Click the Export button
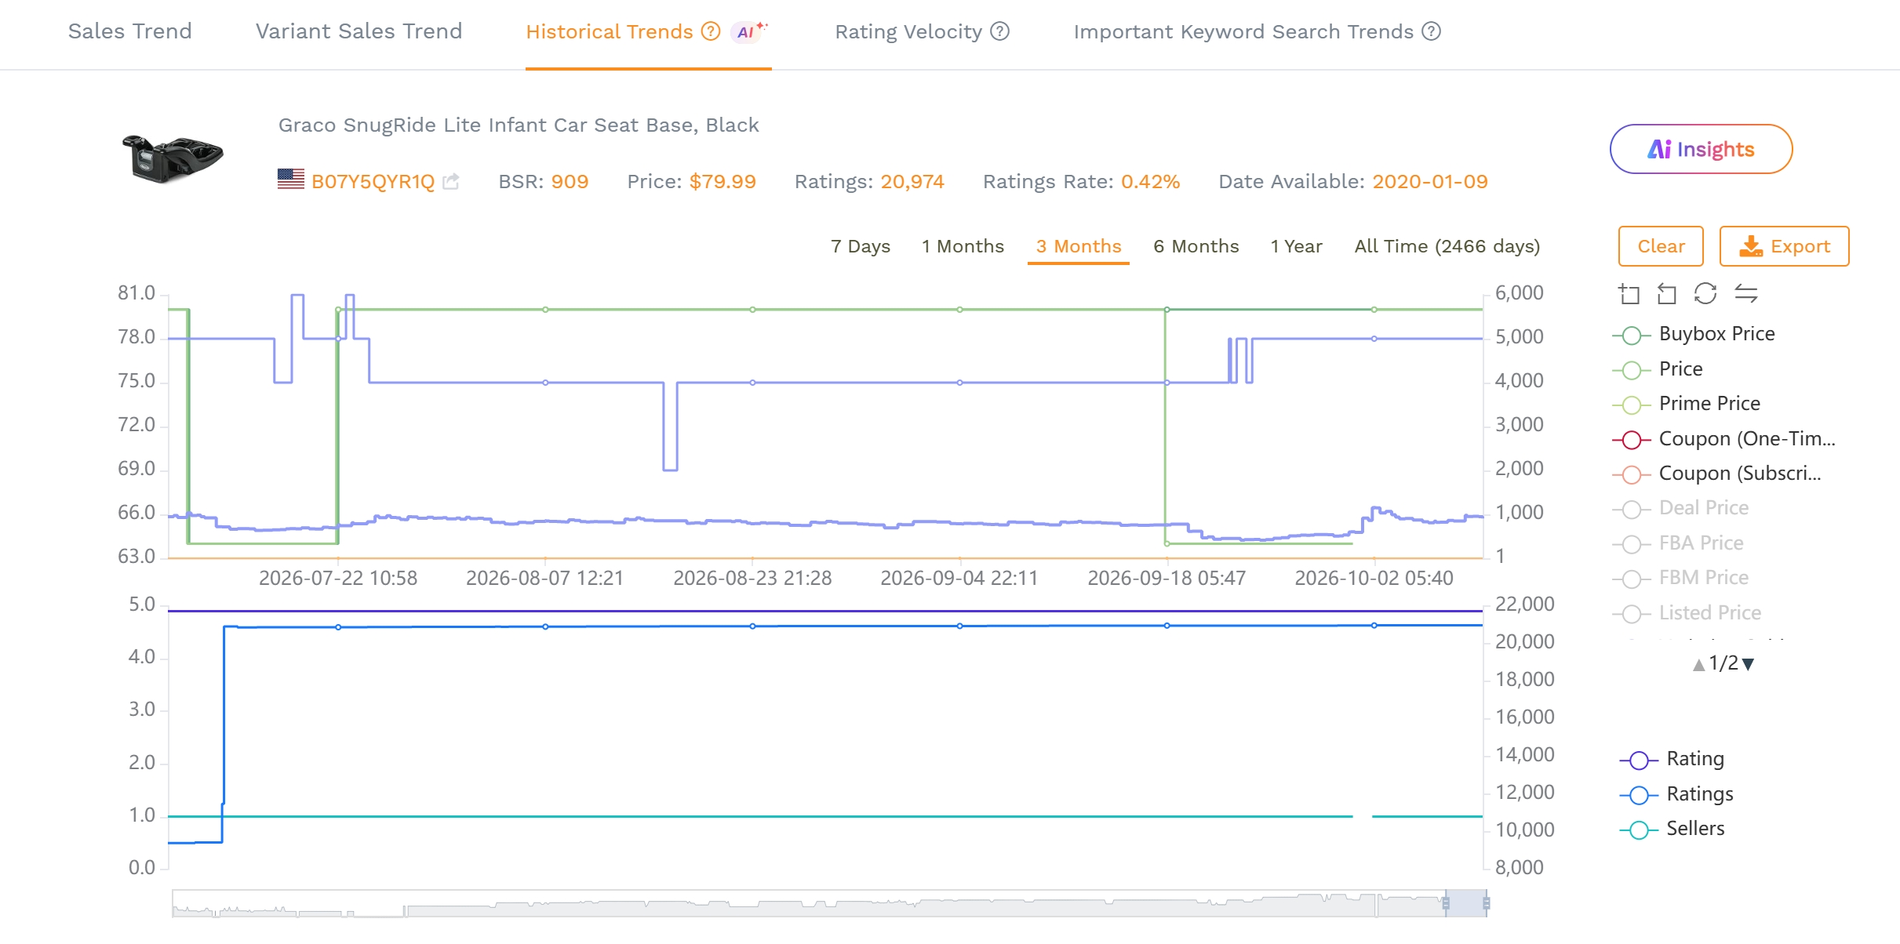This screenshot has width=1900, height=944. (1784, 246)
